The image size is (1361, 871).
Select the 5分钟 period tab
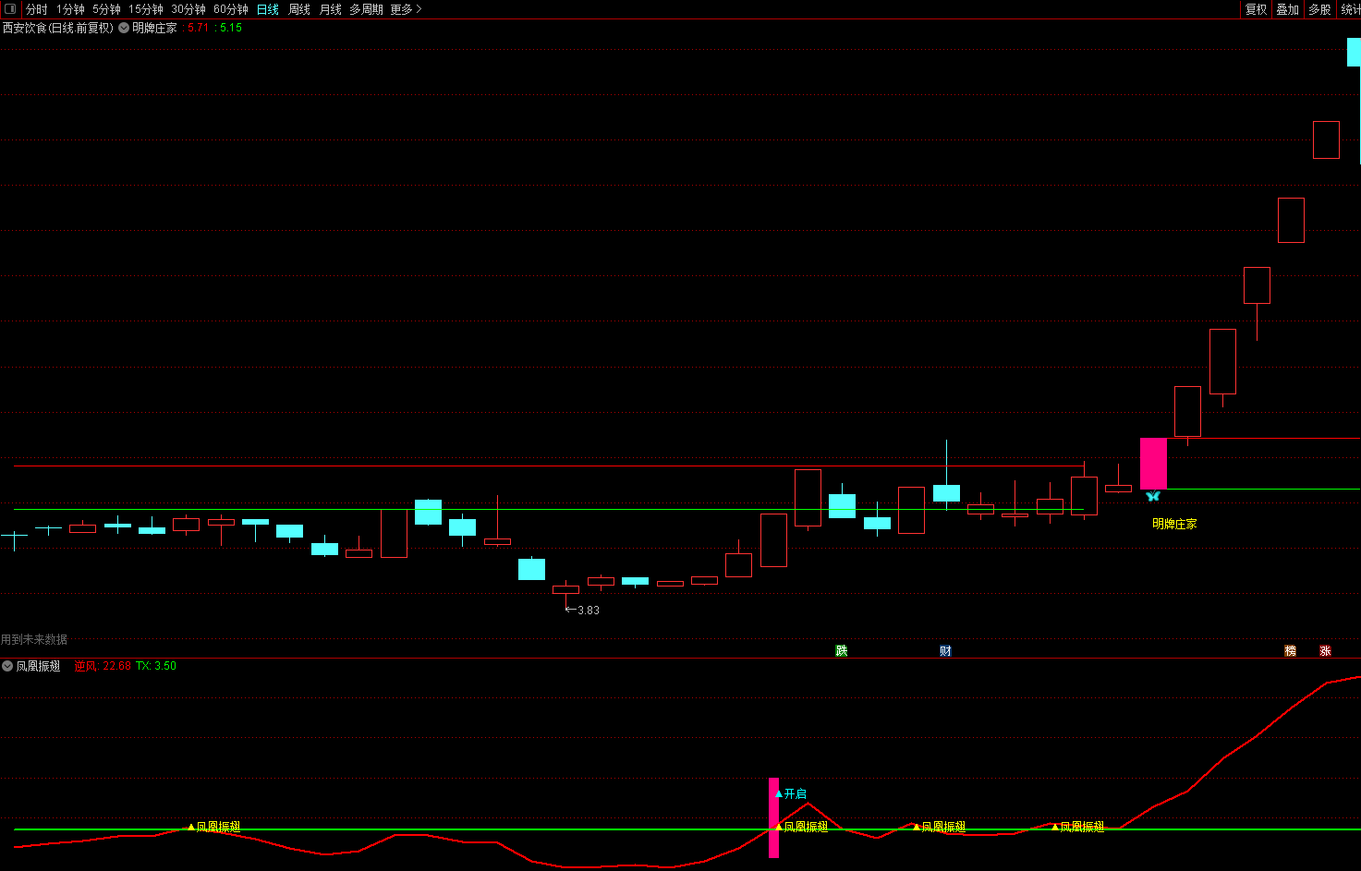coord(106,9)
